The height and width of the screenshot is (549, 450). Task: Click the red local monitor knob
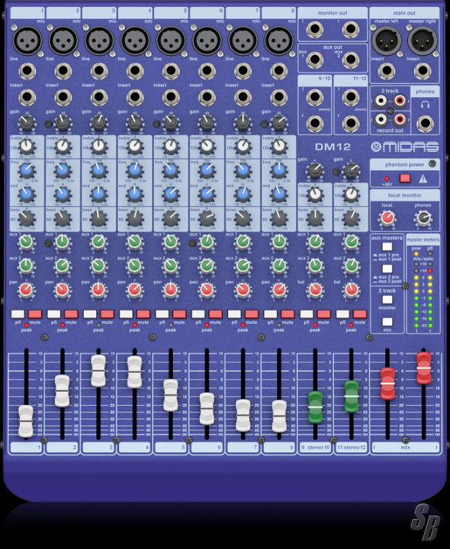click(x=387, y=218)
